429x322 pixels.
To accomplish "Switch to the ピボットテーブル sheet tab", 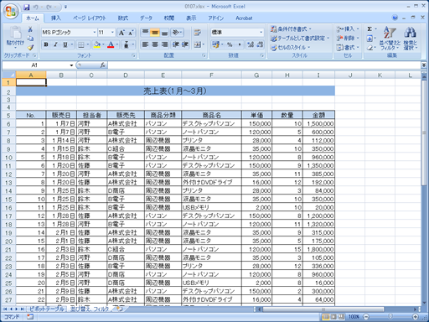I will [47, 309].
